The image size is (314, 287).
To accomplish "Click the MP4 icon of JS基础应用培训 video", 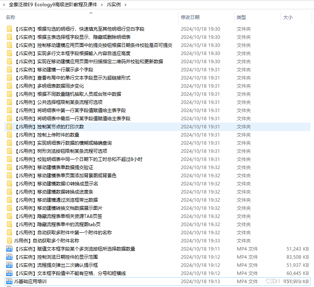I will (9, 281).
